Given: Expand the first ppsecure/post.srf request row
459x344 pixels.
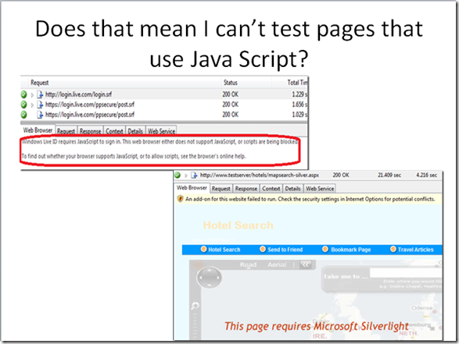Looking at the screenshot, I should (32, 105).
